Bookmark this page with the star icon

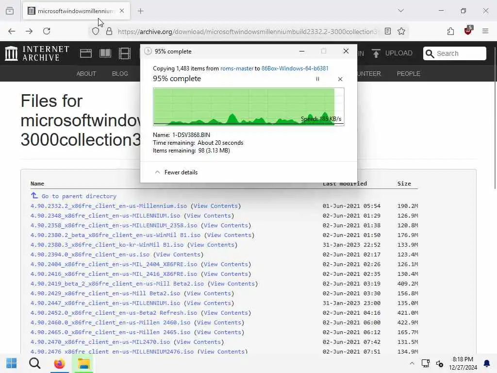(401, 31)
